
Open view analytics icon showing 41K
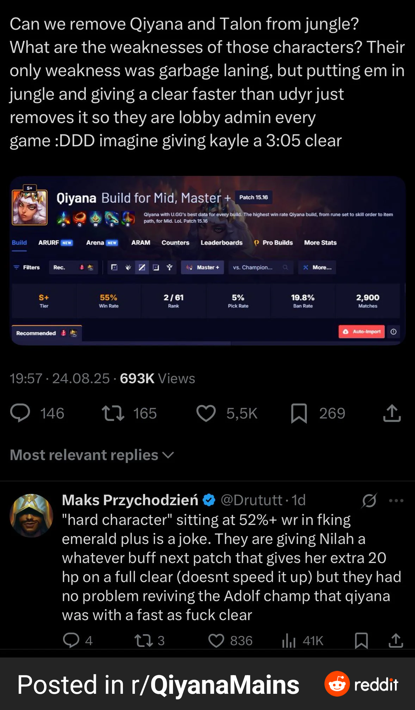[289, 641]
